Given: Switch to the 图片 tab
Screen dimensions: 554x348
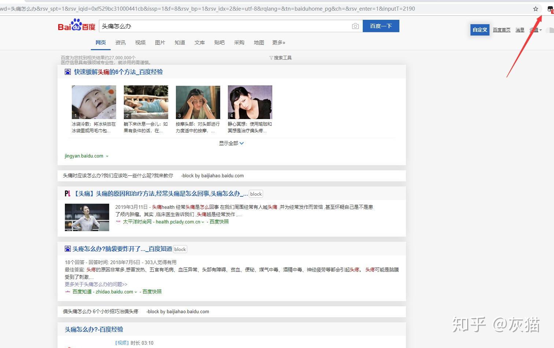Looking at the screenshot, I should (160, 42).
